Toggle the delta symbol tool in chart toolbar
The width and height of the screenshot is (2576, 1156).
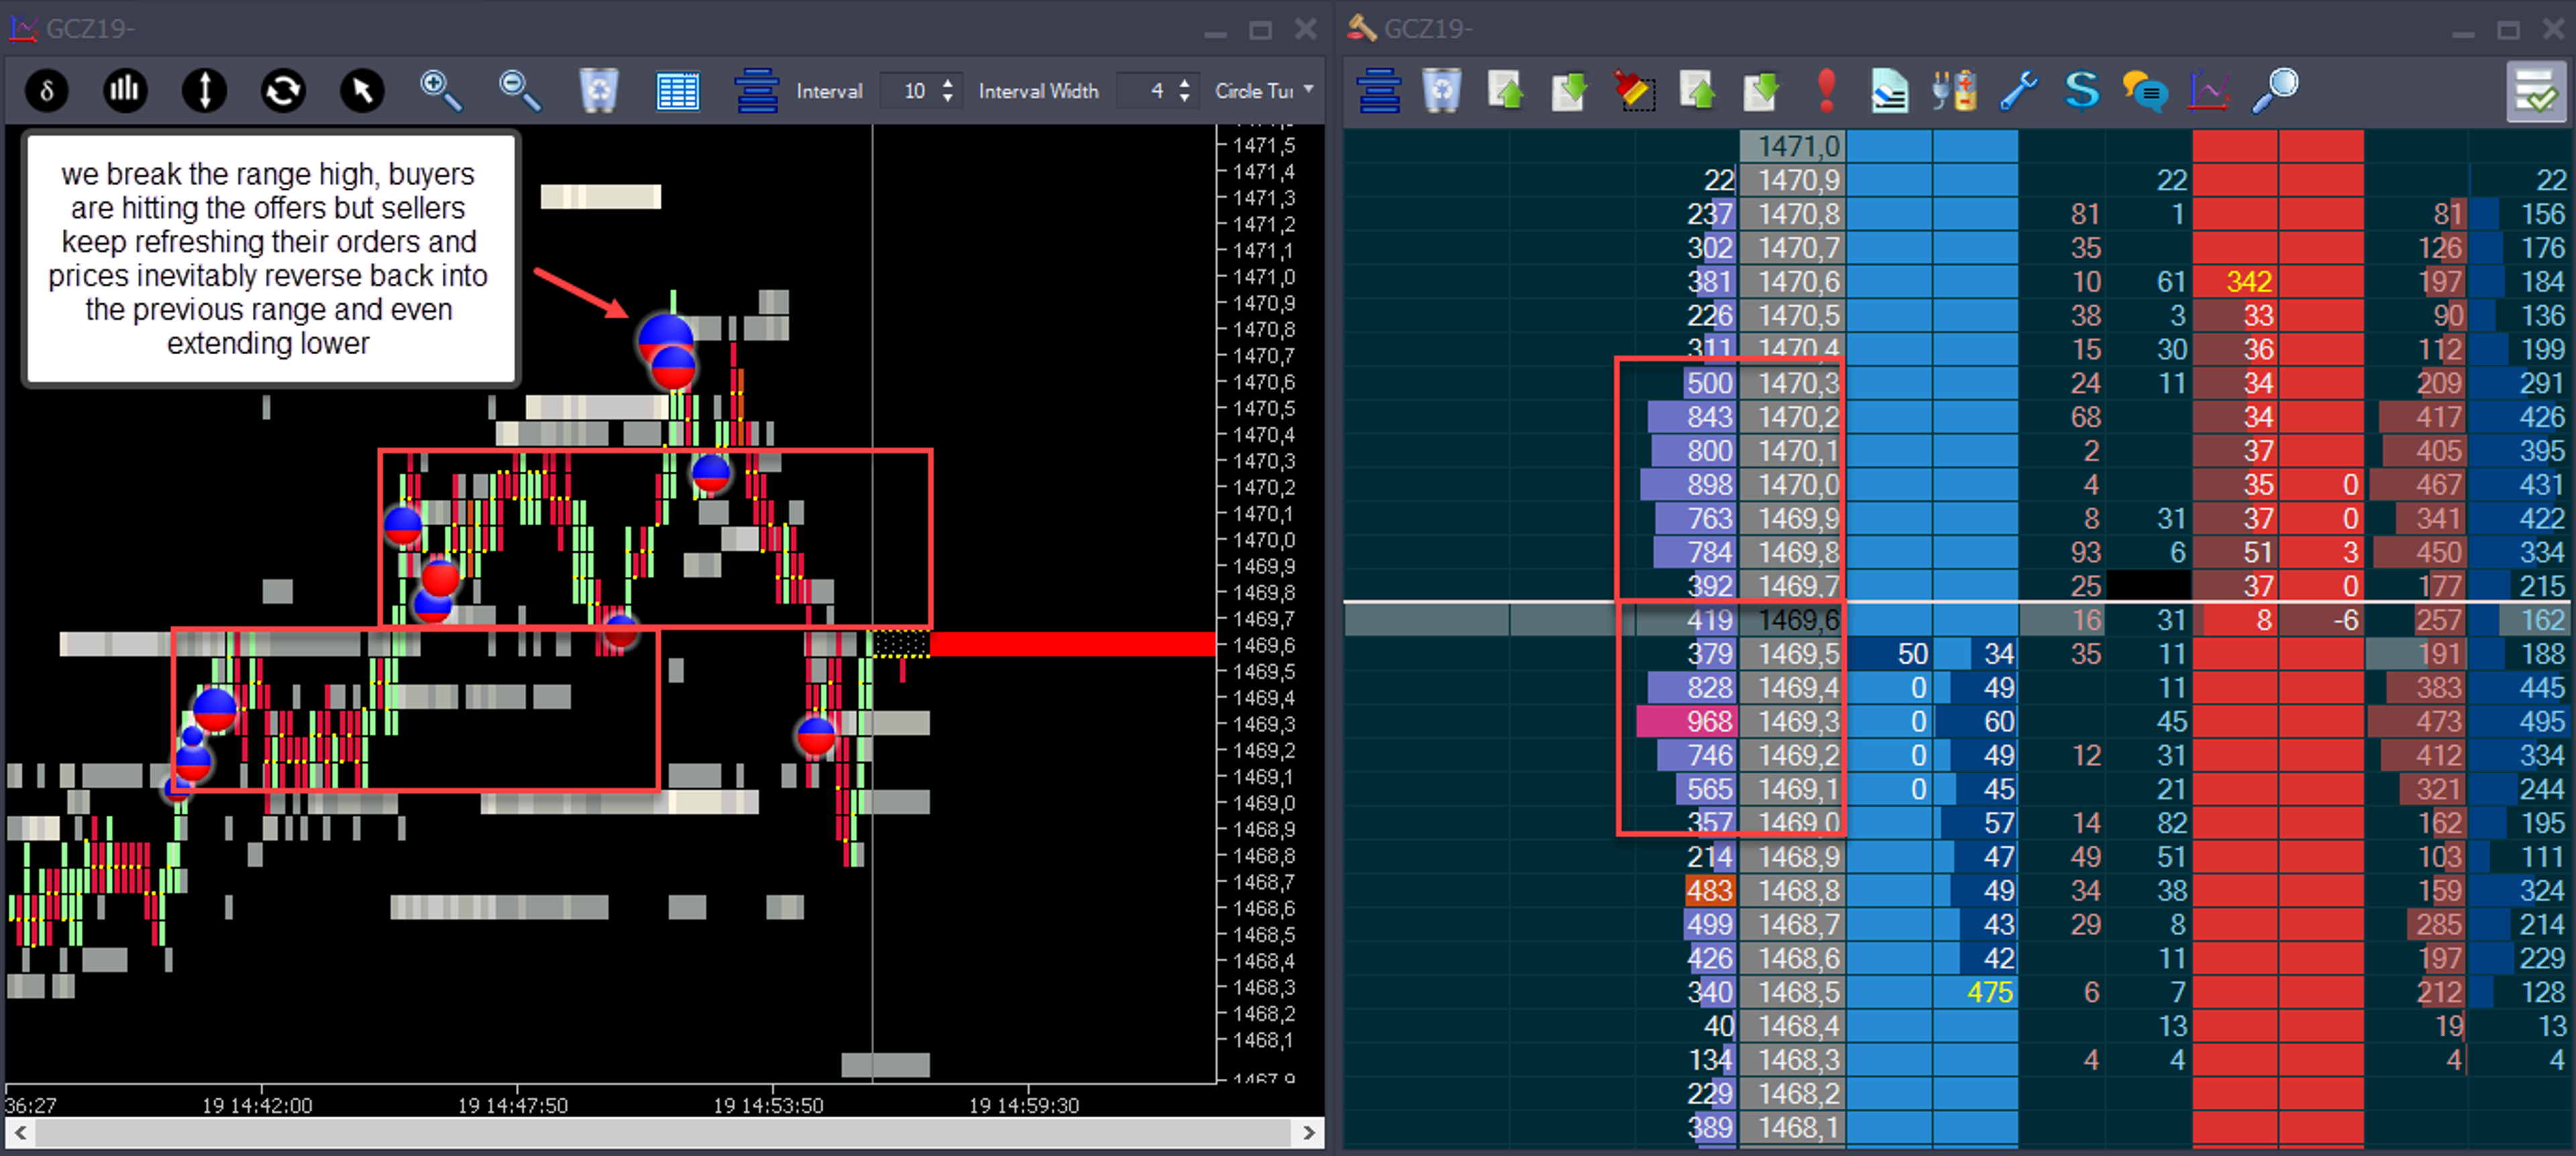click(46, 91)
